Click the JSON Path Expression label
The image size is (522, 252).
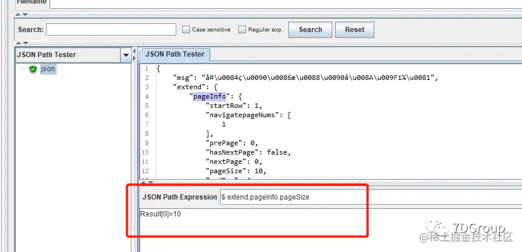179,197
